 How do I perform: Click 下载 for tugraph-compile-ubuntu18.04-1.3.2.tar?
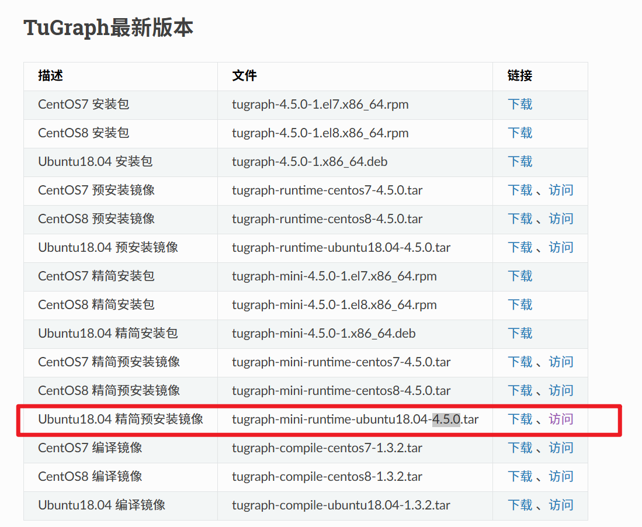tap(520, 506)
